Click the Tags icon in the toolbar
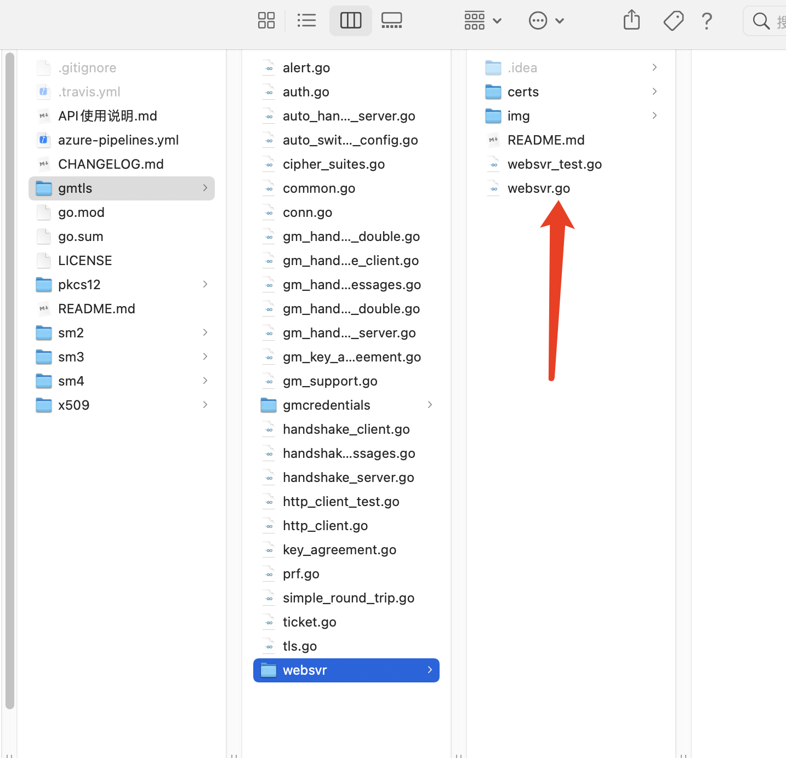The height and width of the screenshot is (758, 786). click(x=673, y=20)
